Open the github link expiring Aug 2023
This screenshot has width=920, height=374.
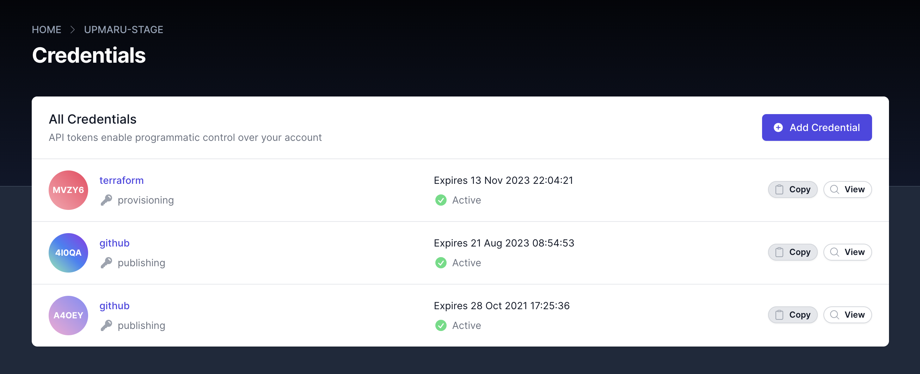click(114, 243)
